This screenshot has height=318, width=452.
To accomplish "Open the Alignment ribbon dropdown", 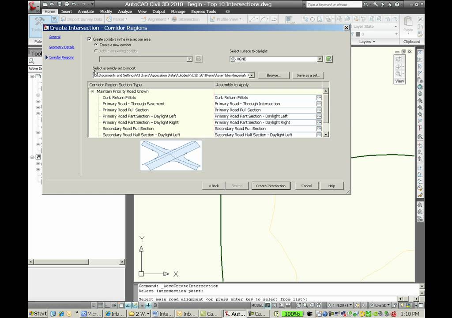I will 168,19.
